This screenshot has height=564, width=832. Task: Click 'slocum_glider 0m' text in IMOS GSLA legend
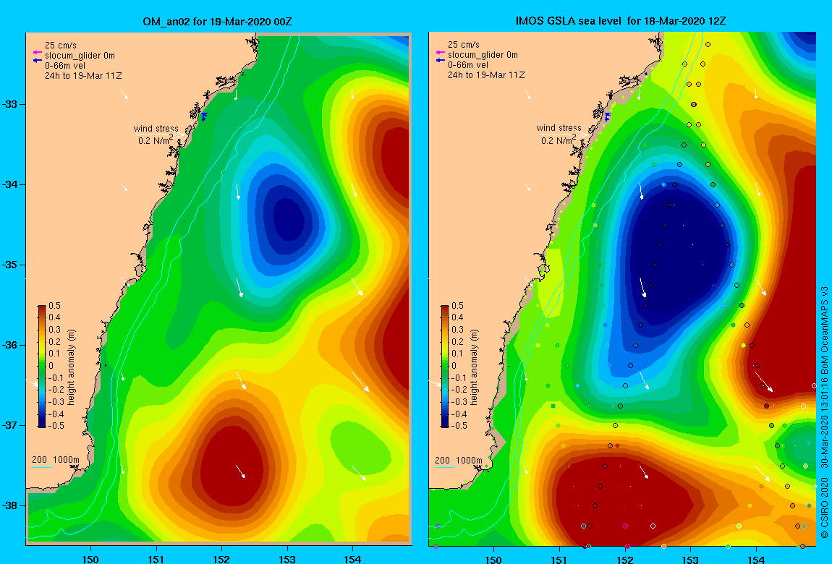pos(483,55)
